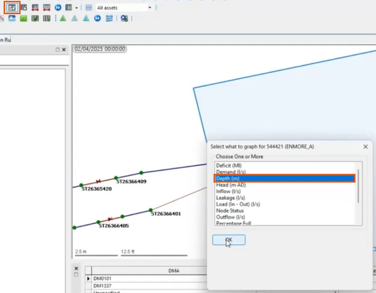The image size is (376, 293).
Task: Click the grey triangle icon
Action: click(74, 18)
